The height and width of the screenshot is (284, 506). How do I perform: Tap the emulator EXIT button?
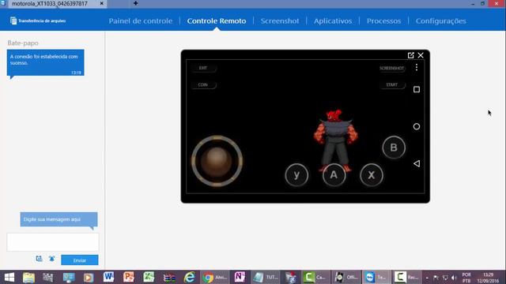(x=203, y=68)
